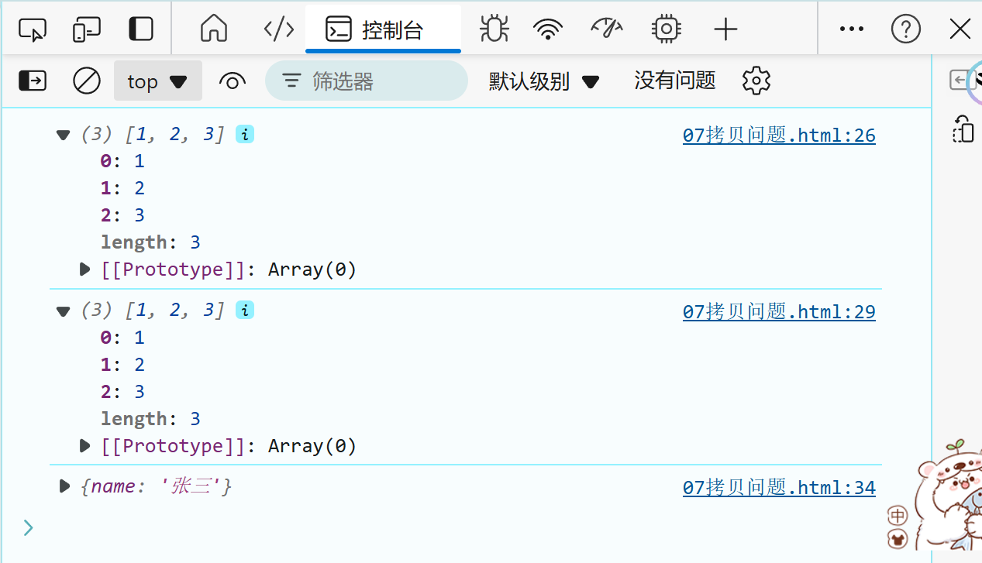Toggle the console sidebar panel
The height and width of the screenshot is (563, 982).
click(33, 81)
